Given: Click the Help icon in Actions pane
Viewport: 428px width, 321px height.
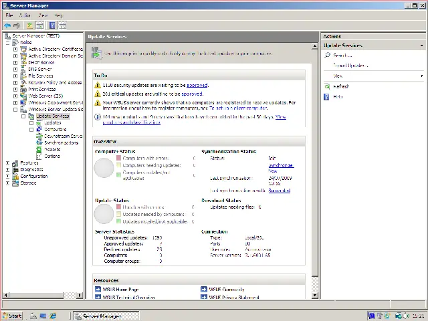Looking at the screenshot, I should (x=327, y=96).
